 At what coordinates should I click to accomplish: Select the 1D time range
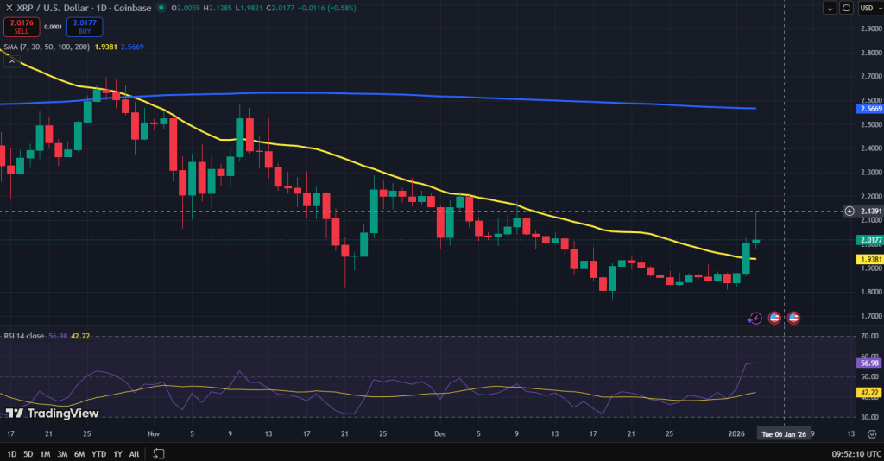pyautogui.click(x=11, y=454)
